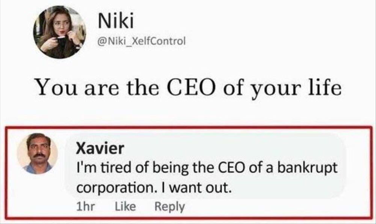Open the @Niki_XelfControl handle link

(141, 41)
